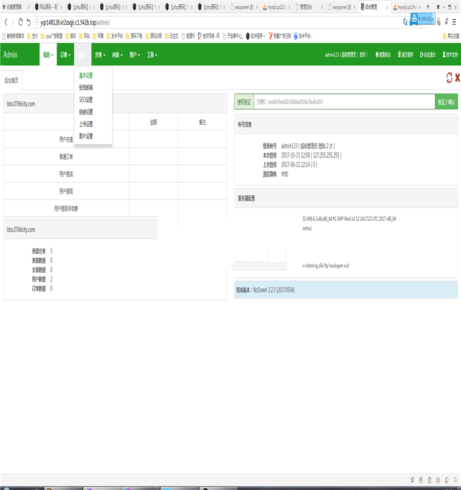Screen dimensions: 461x490
Task: Select 短信邮箱 from the dropdown
Action: [86, 88]
